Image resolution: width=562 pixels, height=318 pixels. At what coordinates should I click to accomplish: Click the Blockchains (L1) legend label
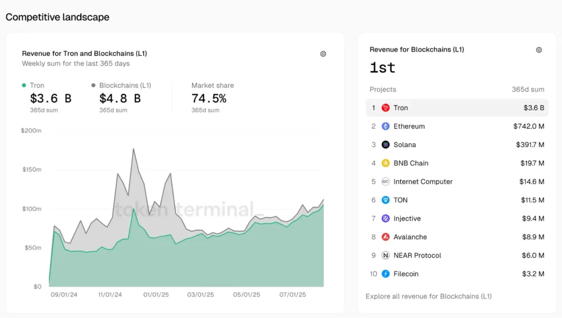click(x=125, y=85)
